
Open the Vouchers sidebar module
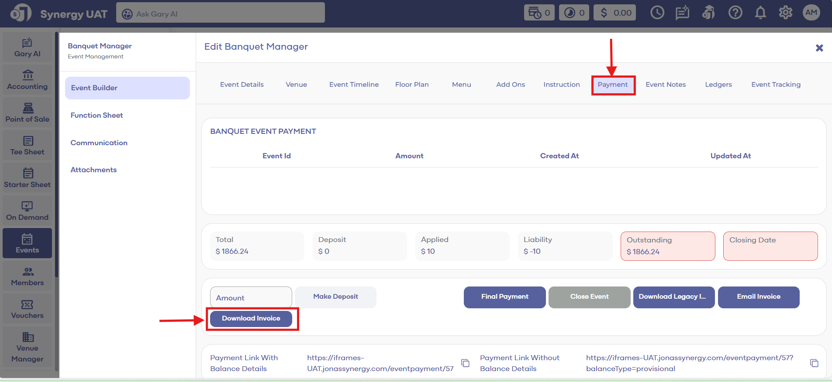27,309
